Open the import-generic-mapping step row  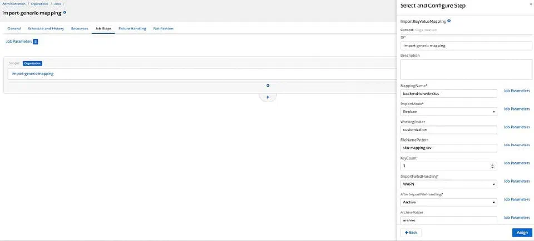click(202, 74)
